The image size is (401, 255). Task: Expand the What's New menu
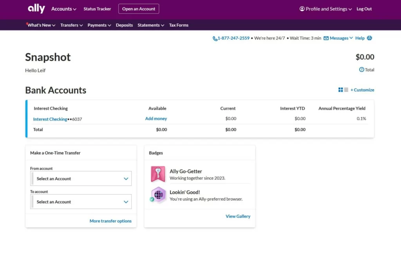[41, 25]
